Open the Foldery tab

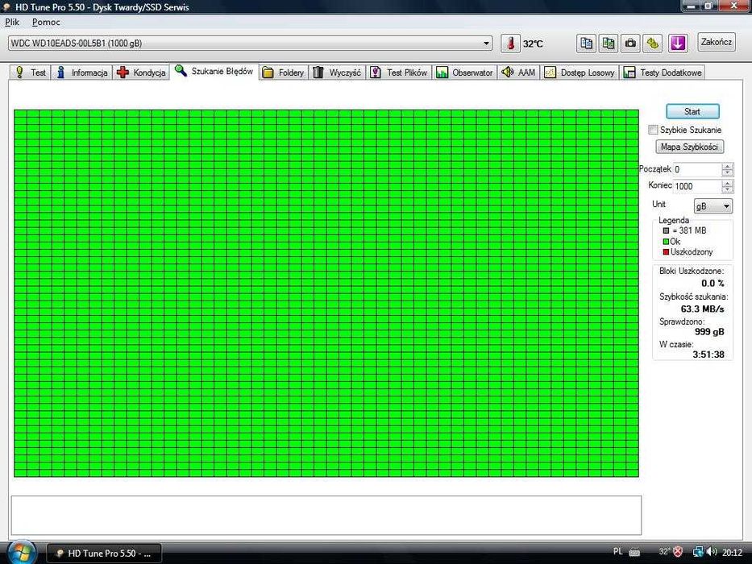click(284, 73)
